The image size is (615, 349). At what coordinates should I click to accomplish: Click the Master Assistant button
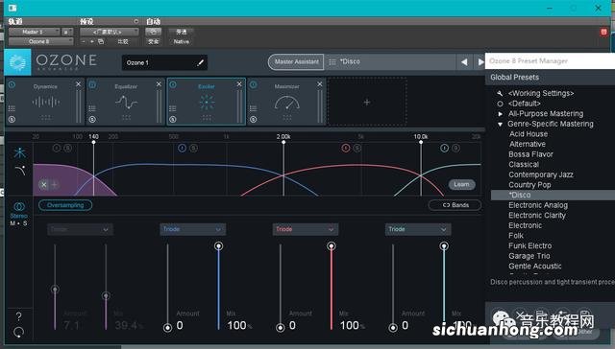[x=297, y=61]
